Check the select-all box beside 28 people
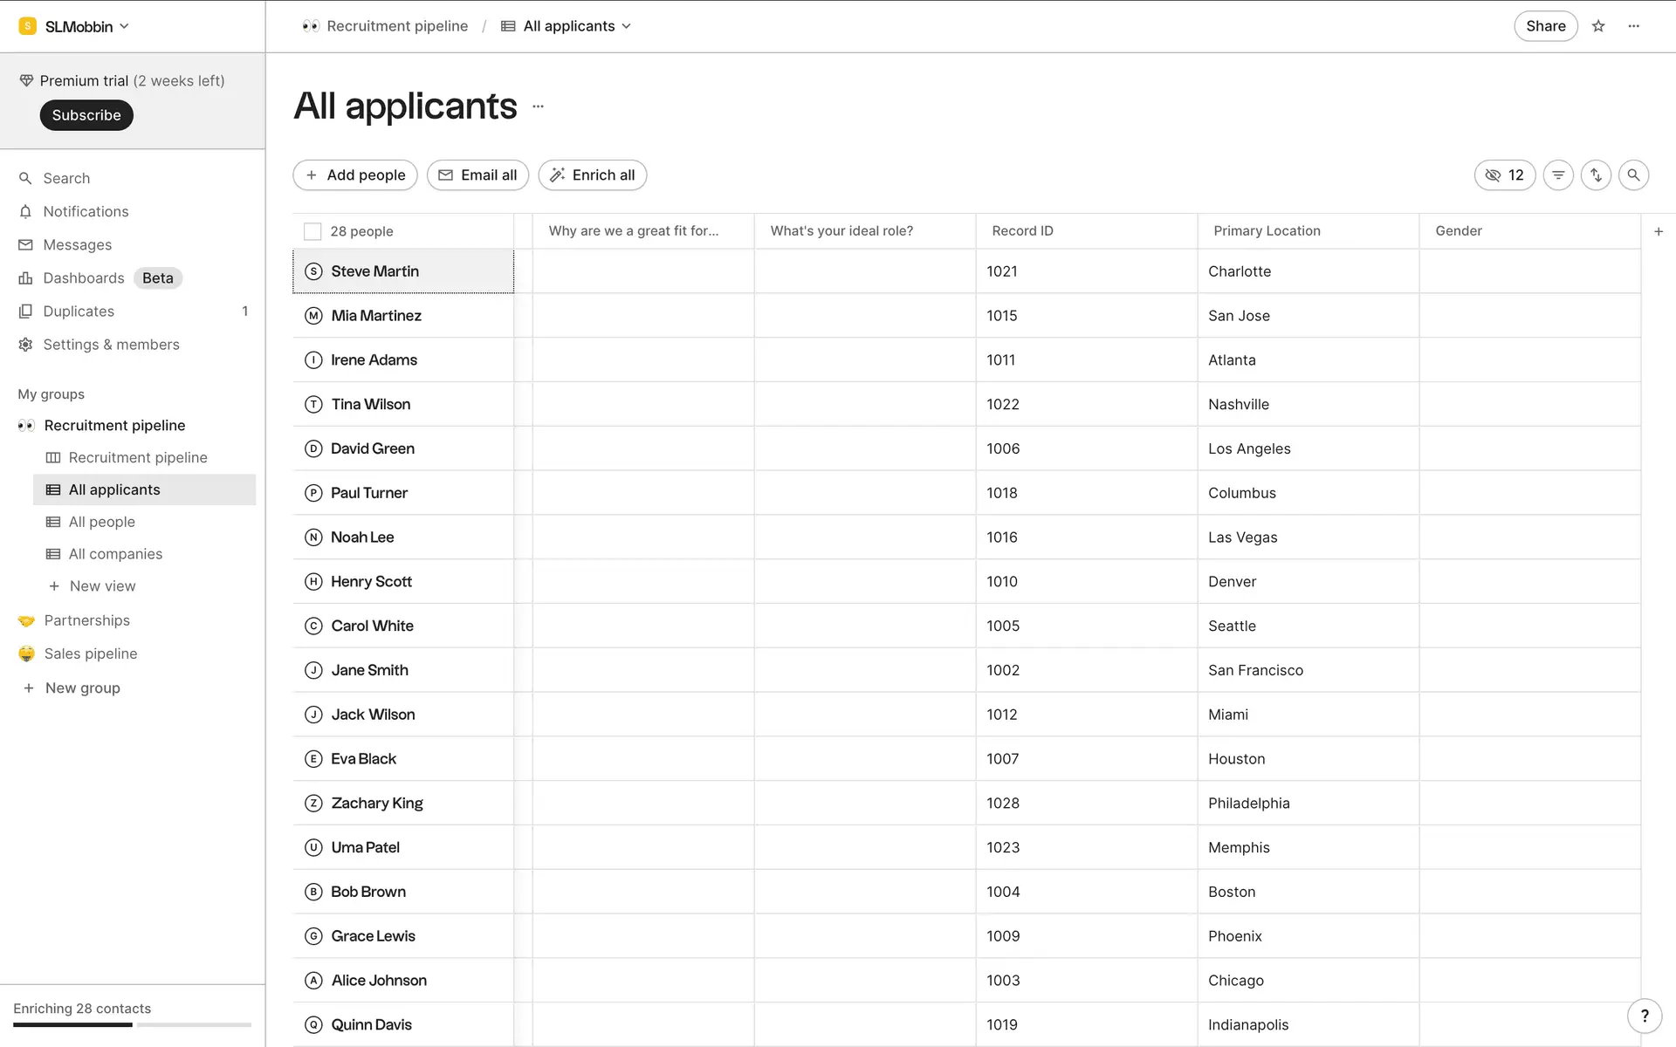 pyautogui.click(x=313, y=231)
